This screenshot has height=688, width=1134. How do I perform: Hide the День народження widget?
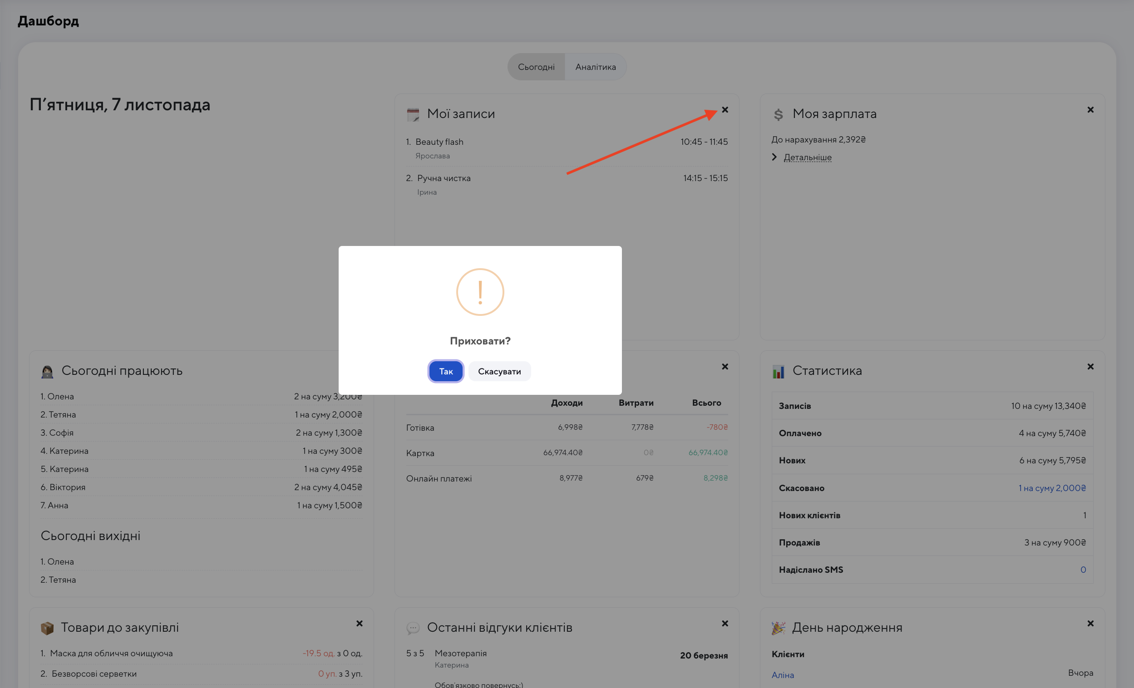pos(1090,623)
